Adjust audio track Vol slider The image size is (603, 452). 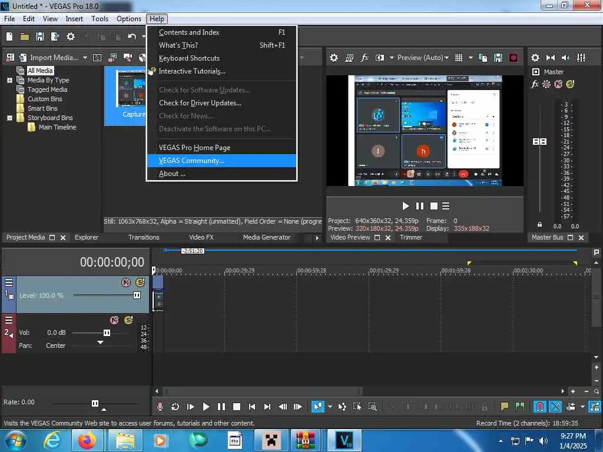pos(107,333)
